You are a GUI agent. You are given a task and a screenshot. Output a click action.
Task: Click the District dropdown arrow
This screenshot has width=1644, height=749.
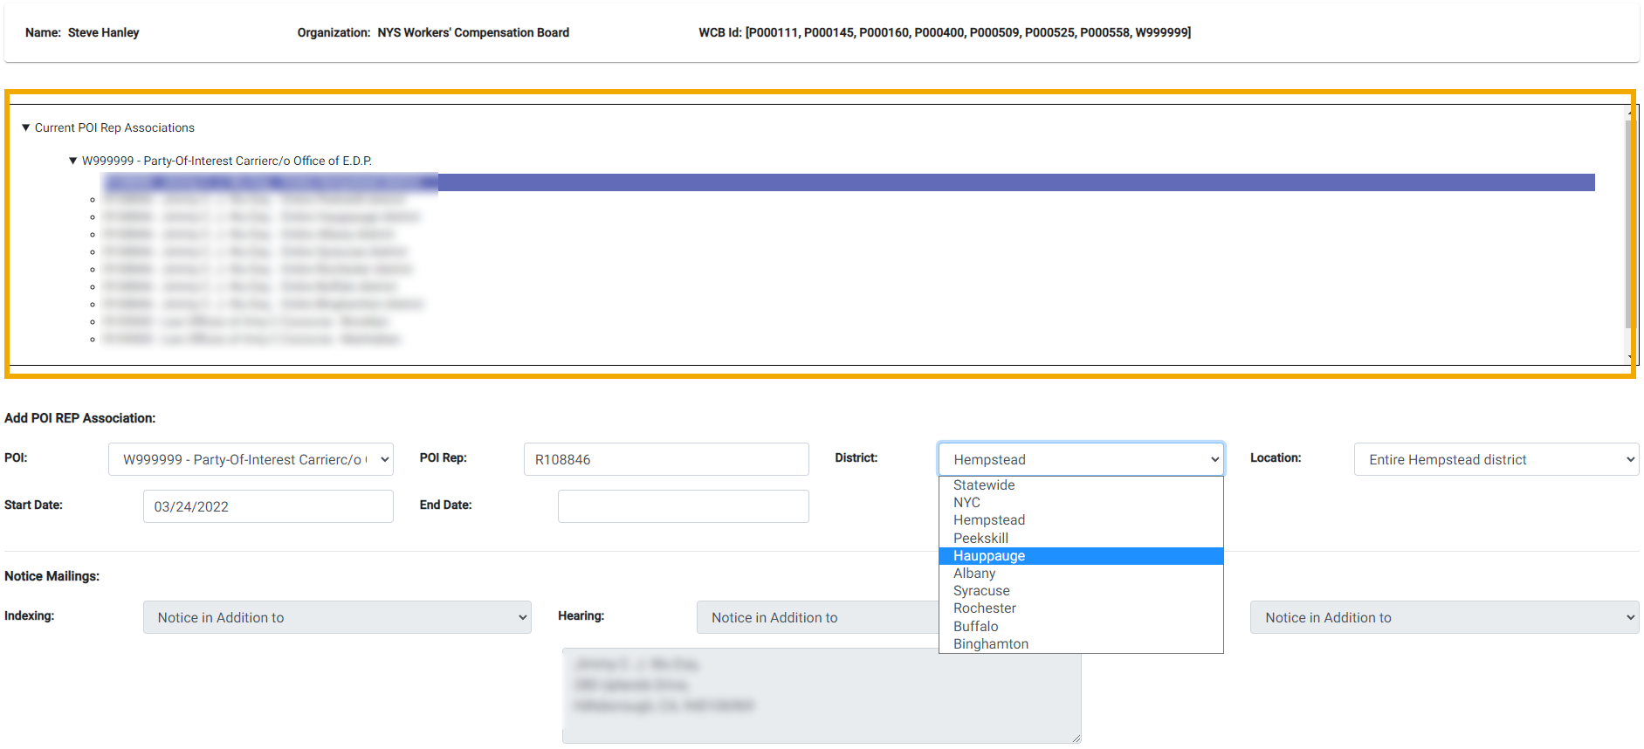tap(1214, 459)
